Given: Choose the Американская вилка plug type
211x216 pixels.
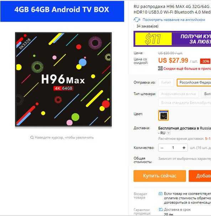Looking at the screenshot, I should [x=178, y=94].
